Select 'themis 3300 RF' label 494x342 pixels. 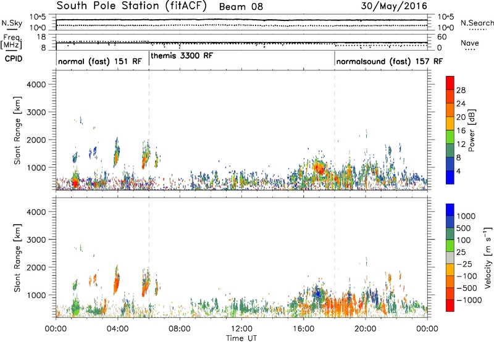182,56
